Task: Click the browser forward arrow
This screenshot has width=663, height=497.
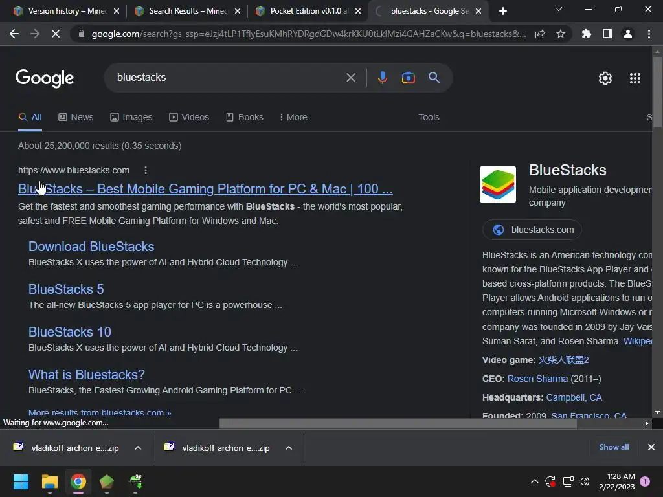Action: pyautogui.click(x=35, y=34)
